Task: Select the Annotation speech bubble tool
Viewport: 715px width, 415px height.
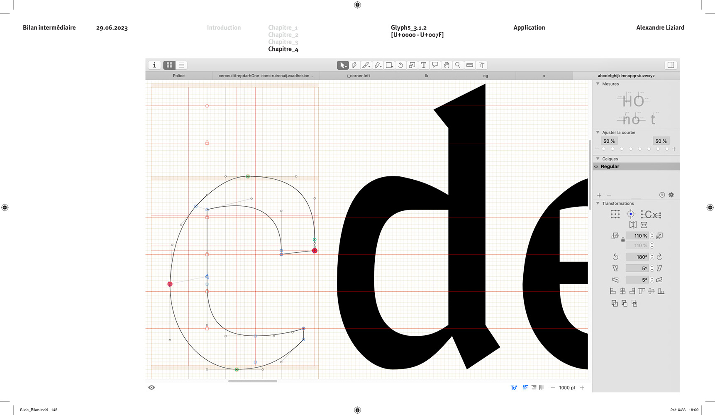Action: (435, 65)
